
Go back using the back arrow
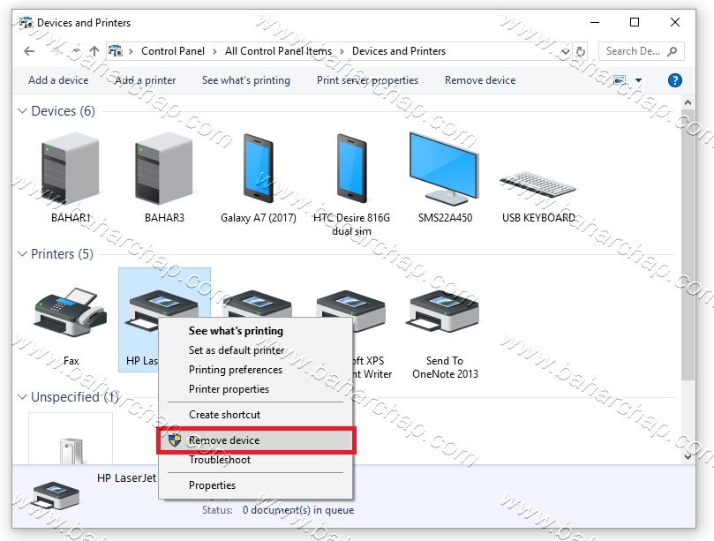point(29,51)
